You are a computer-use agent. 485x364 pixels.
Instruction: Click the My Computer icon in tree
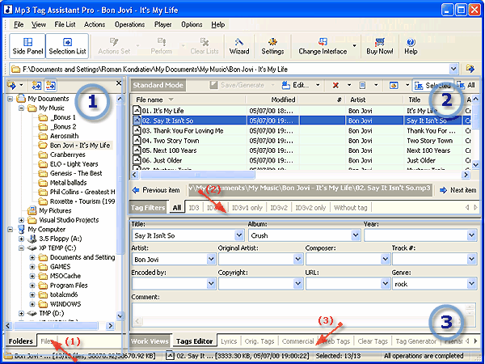(21, 230)
